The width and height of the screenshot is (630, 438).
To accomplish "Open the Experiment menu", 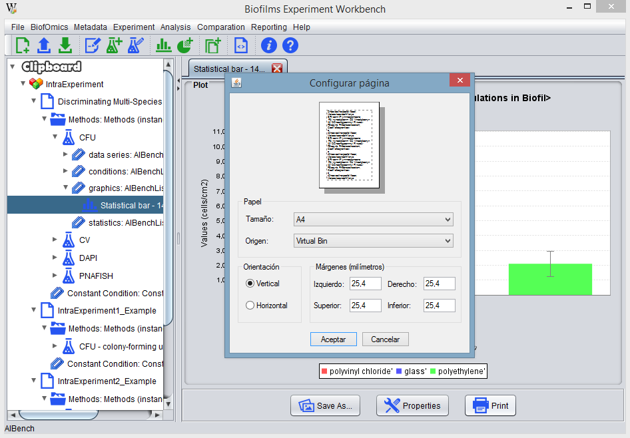I will click(134, 27).
